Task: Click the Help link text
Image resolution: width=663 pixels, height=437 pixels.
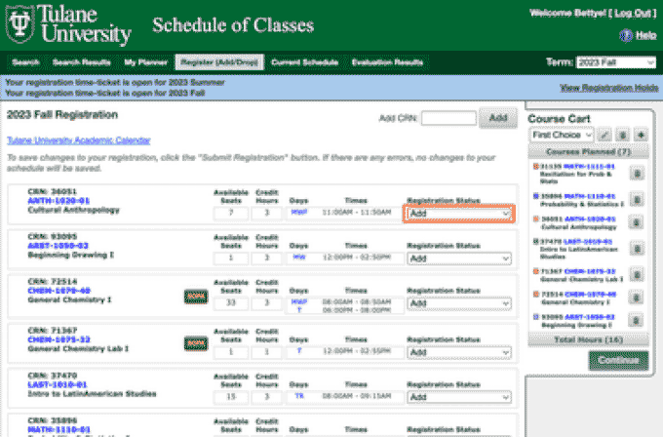Action: click(x=646, y=35)
